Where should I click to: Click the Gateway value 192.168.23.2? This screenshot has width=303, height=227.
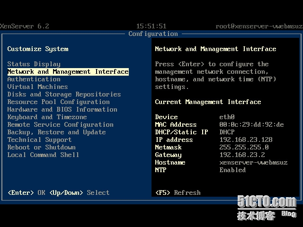[x=242, y=155]
